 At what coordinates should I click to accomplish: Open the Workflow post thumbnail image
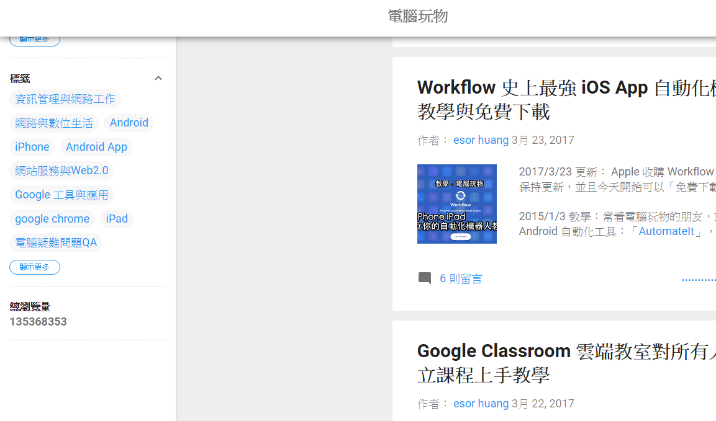pyautogui.click(x=456, y=204)
